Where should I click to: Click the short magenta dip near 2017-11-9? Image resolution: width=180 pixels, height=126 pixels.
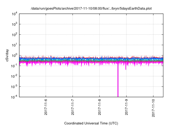pos(126,67)
